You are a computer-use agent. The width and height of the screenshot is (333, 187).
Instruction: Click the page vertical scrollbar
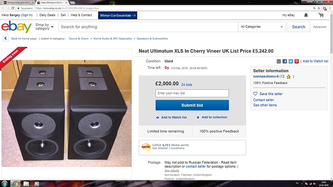(331, 95)
